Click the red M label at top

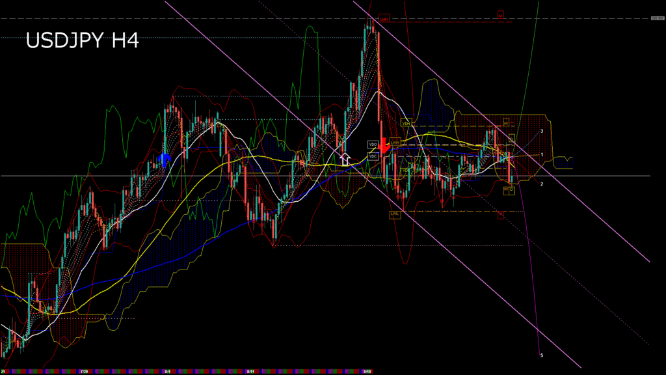[501, 14]
